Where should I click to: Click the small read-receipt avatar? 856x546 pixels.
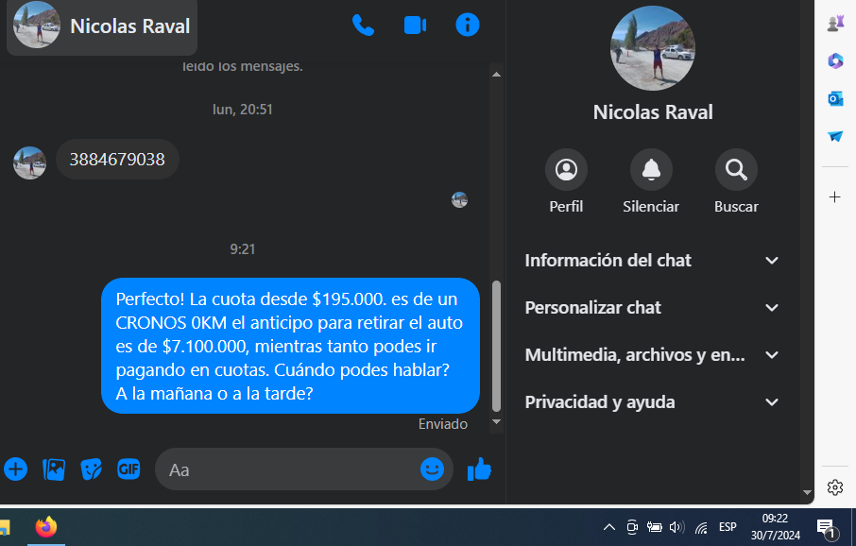460,200
